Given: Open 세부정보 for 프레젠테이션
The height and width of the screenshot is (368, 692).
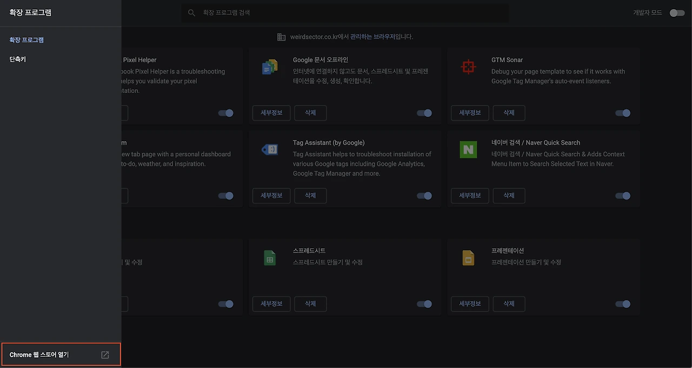Looking at the screenshot, I should [470, 304].
